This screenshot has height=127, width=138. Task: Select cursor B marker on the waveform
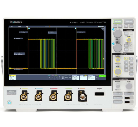[x=76, y=28]
